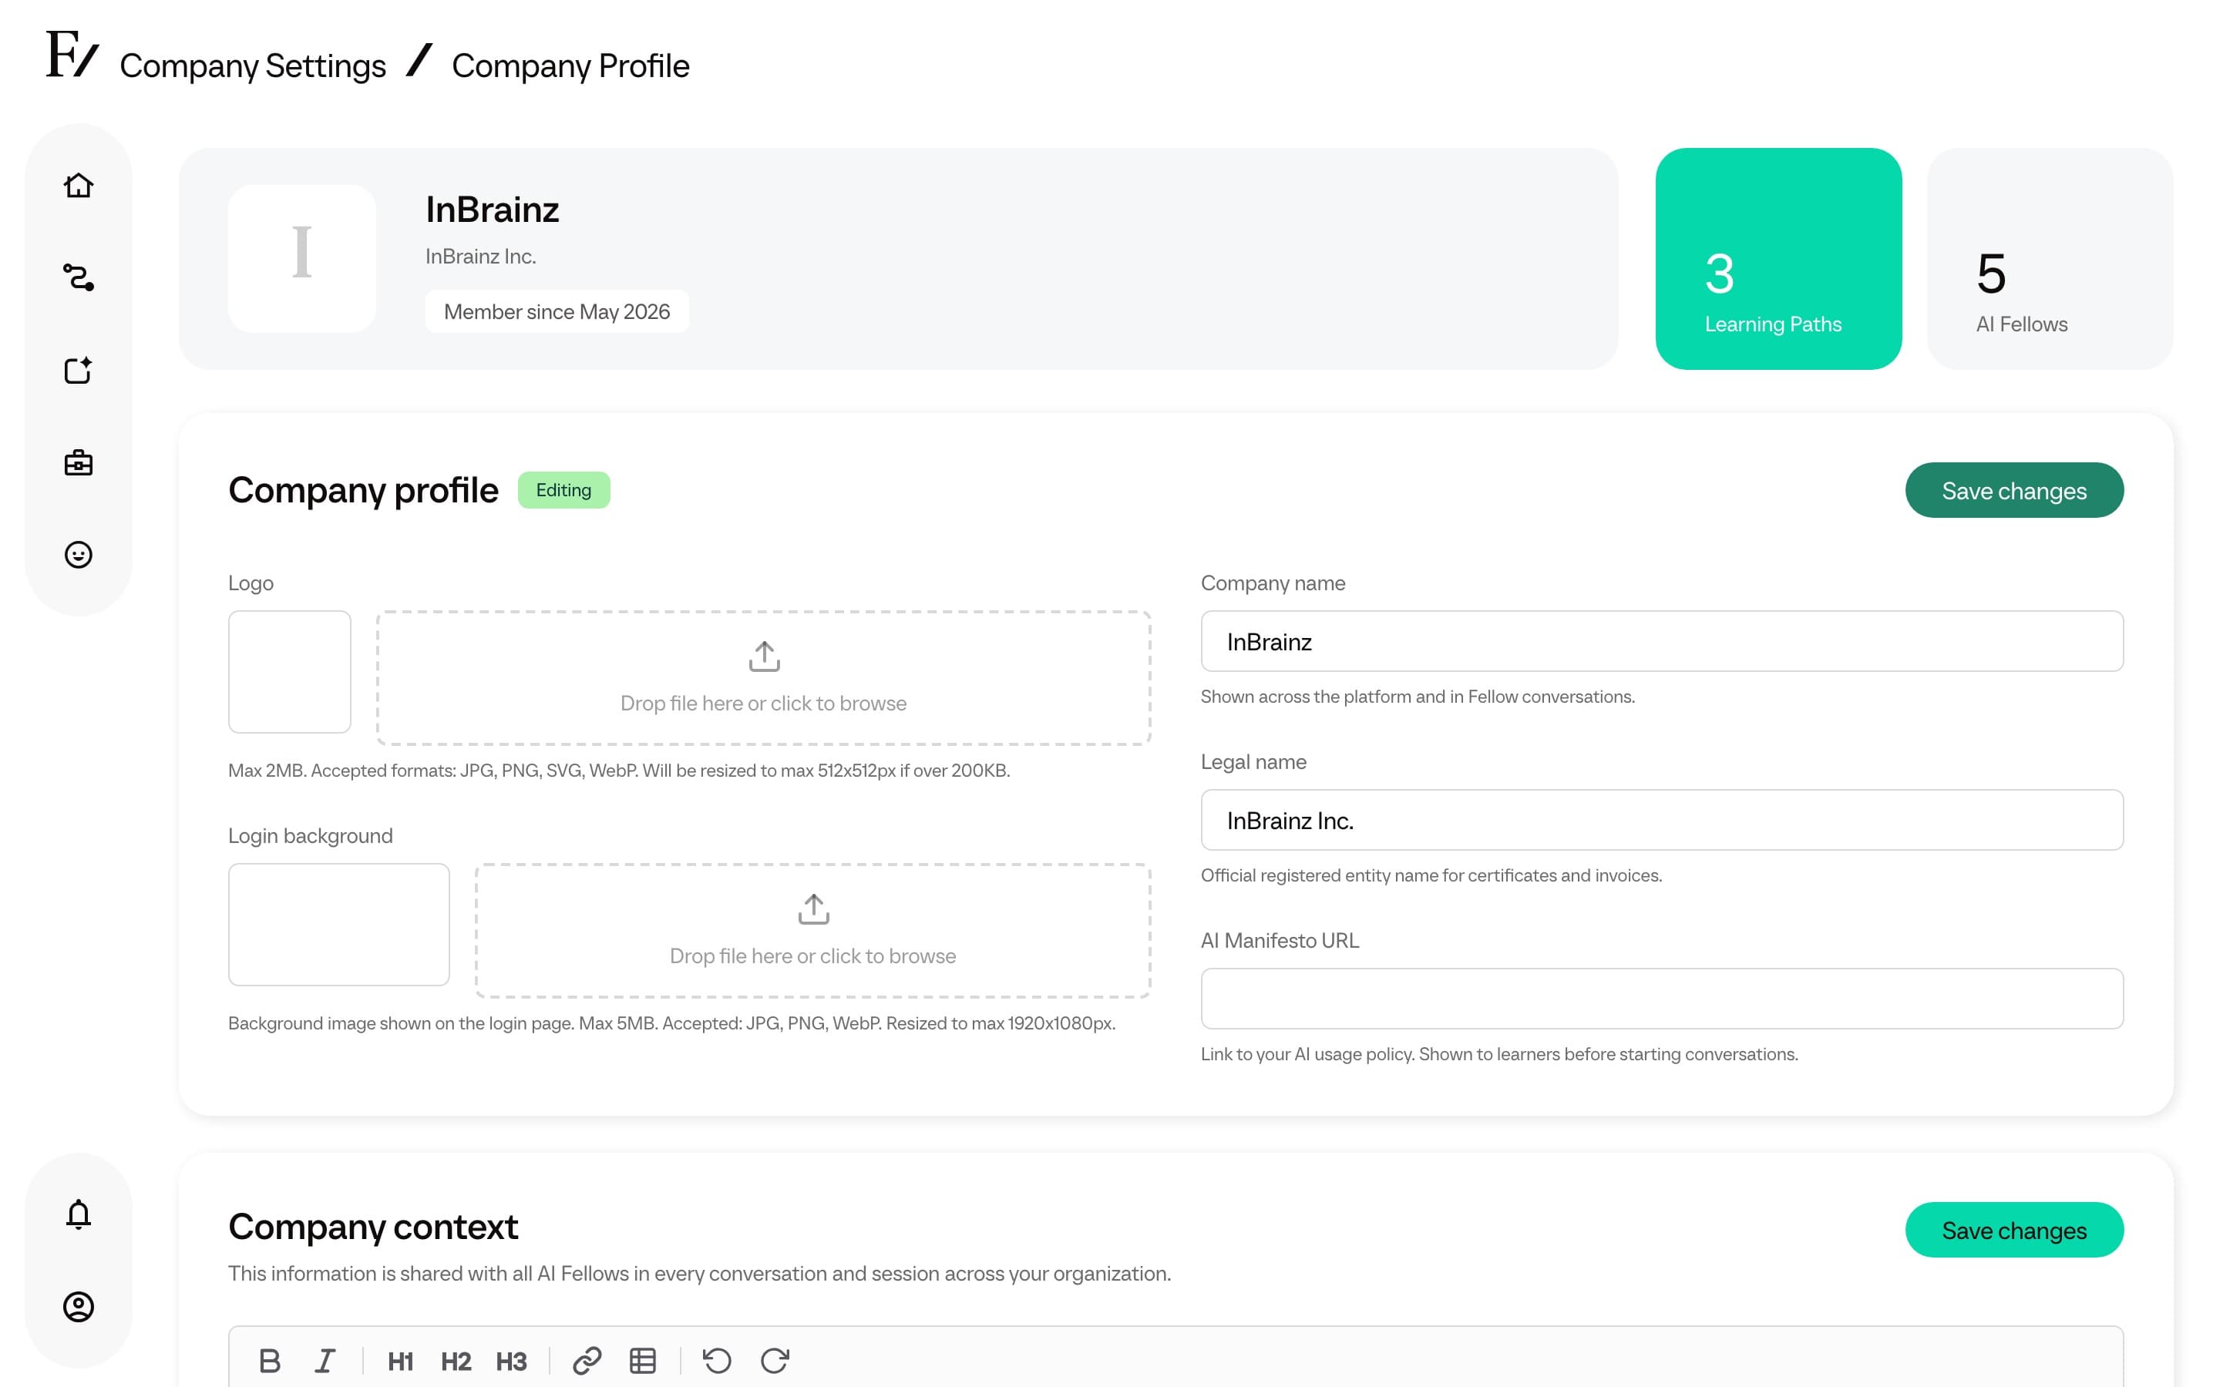
Task: Click the 'Company context' heading
Action: click(x=373, y=1227)
